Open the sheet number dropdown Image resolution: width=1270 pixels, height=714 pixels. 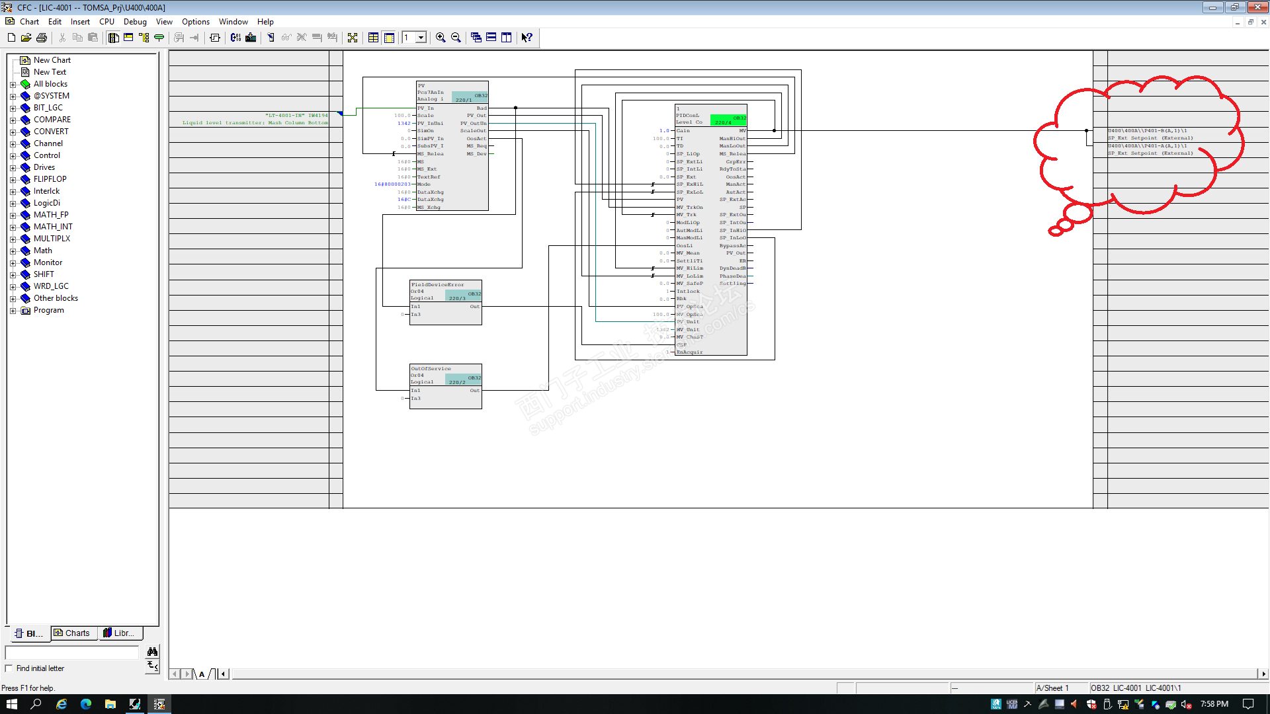[421, 38]
